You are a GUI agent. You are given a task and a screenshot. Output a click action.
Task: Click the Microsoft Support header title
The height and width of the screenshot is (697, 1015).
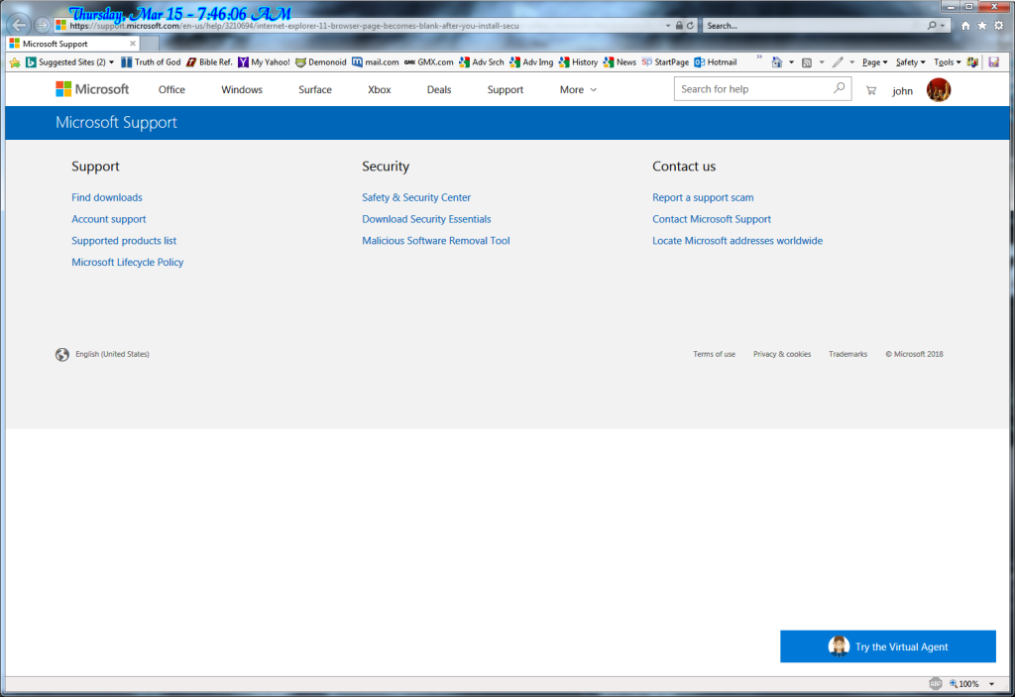[x=117, y=122]
